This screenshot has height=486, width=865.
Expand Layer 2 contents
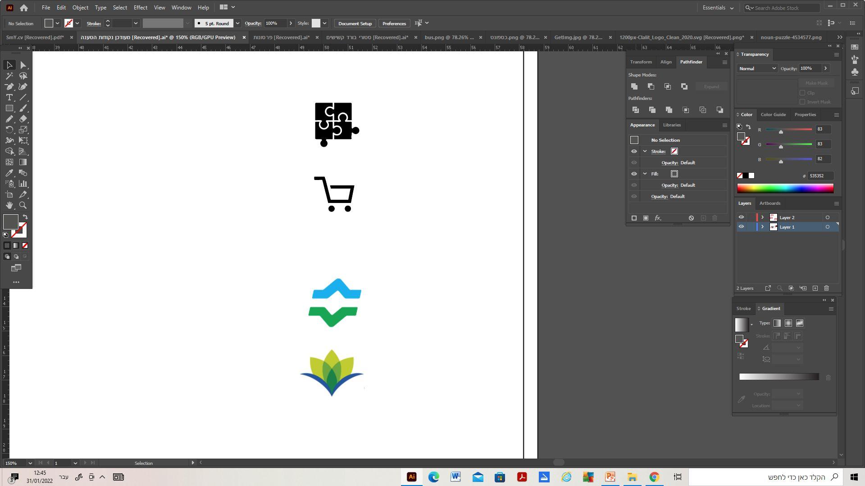762,218
